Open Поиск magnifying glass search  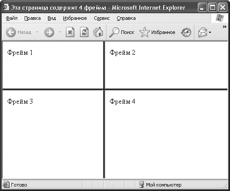click(114, 32)
